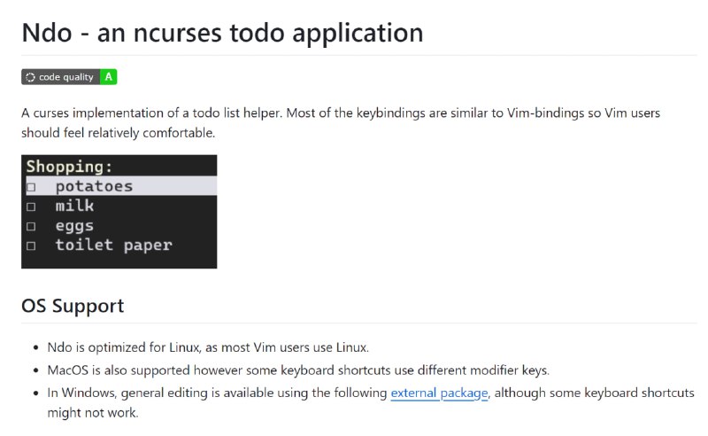Image resolution: width=708 pixels, height=436 pixels.
Task: Click the code quality badge label
Action: 65,77
